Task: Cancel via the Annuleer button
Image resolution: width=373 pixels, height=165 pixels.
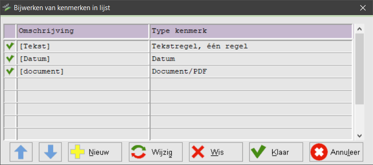Action: [x=336, y=152]
